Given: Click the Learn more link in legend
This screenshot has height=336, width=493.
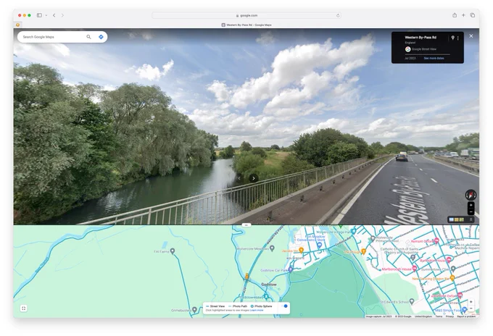Looking at the screenshot, I should (x=257, y=310).
